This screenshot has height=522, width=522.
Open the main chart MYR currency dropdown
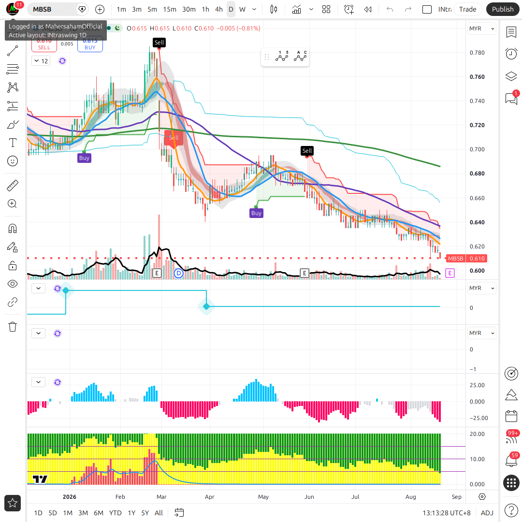tap(481, 29)
